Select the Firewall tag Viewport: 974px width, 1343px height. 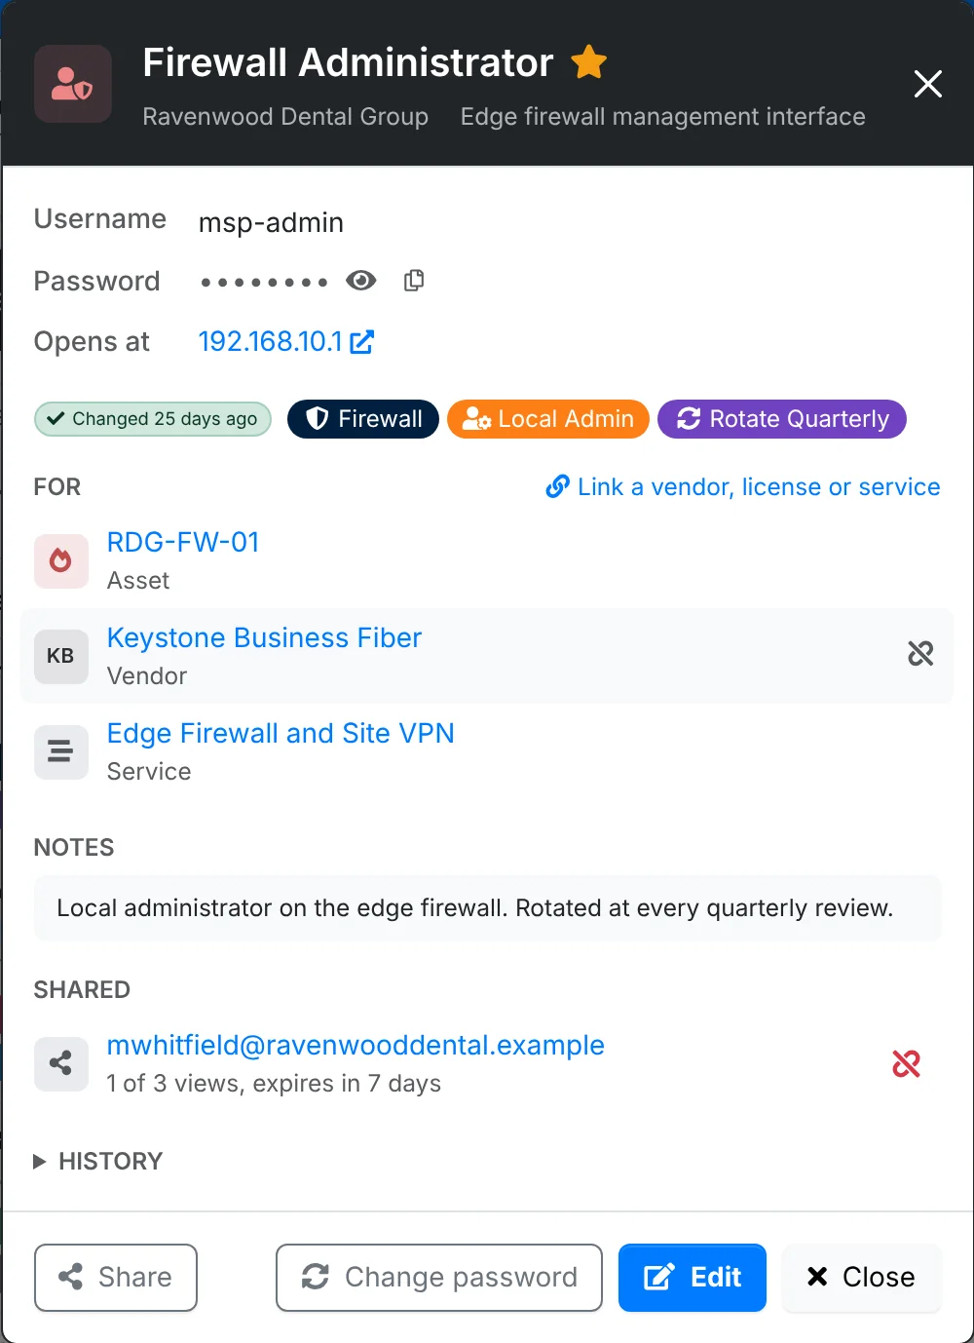click(x=363, y=419)
